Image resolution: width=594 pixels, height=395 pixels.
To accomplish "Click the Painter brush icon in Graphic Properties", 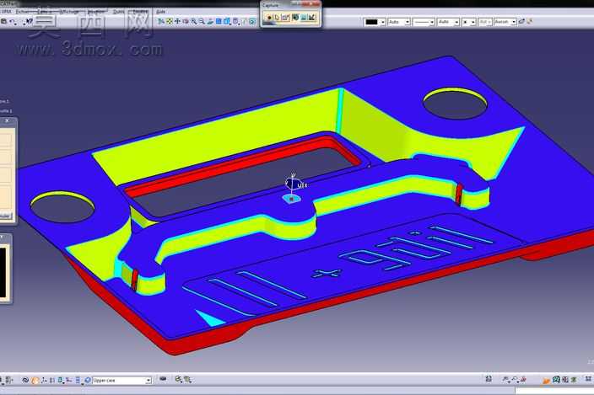I will pos(521,22).
